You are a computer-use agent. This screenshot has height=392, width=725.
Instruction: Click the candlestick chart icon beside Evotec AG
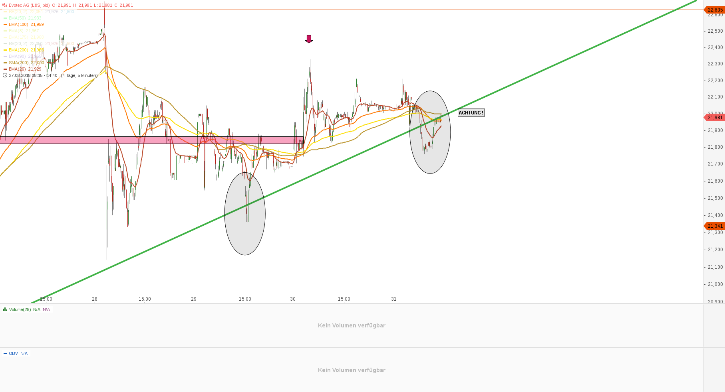pos(4,5)
